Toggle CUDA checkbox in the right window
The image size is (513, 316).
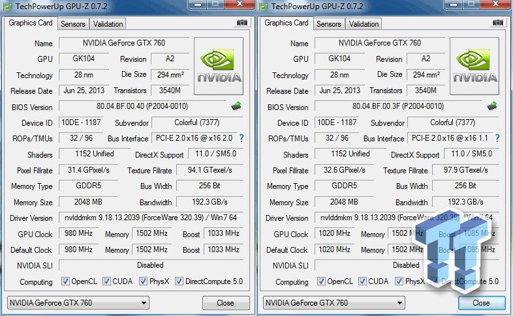pyautogui.click(x=362, y=281)
